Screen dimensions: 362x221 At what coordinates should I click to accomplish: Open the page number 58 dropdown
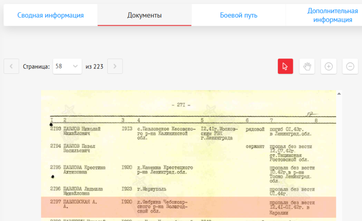click(67, 67)
